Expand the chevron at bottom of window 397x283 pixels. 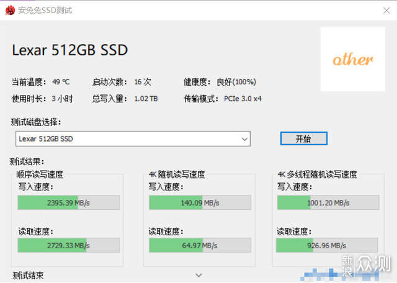[x=198, y=275]
